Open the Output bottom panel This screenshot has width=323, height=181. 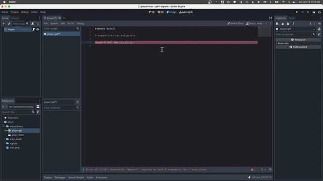(x=48, y=177)
